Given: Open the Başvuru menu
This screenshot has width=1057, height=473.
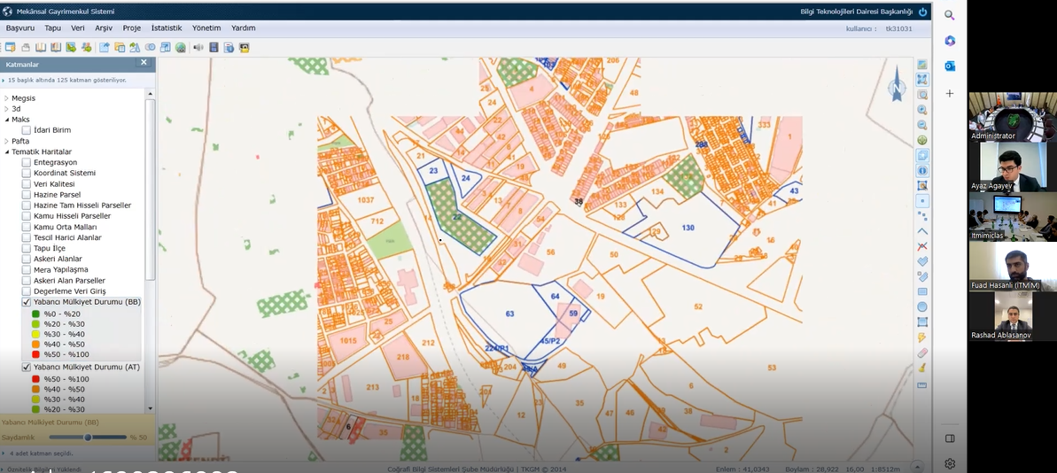Looking at the screenshot, I should (x=20, y=28).
